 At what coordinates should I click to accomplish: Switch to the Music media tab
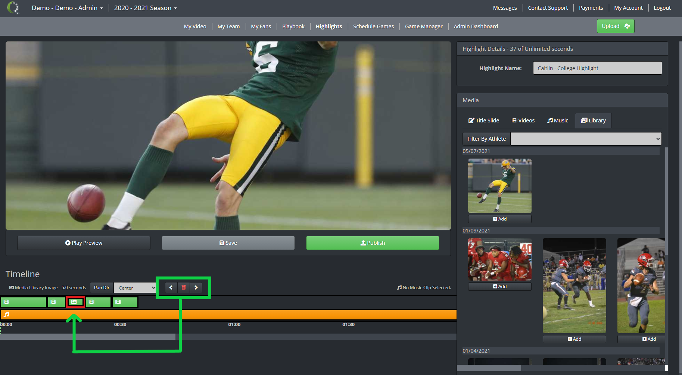click(558, 121)
